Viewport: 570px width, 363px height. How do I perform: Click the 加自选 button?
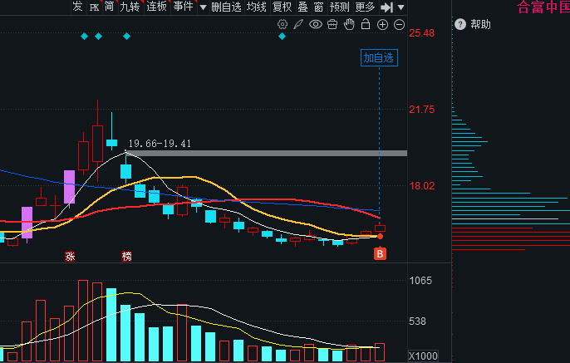(379, 58)
